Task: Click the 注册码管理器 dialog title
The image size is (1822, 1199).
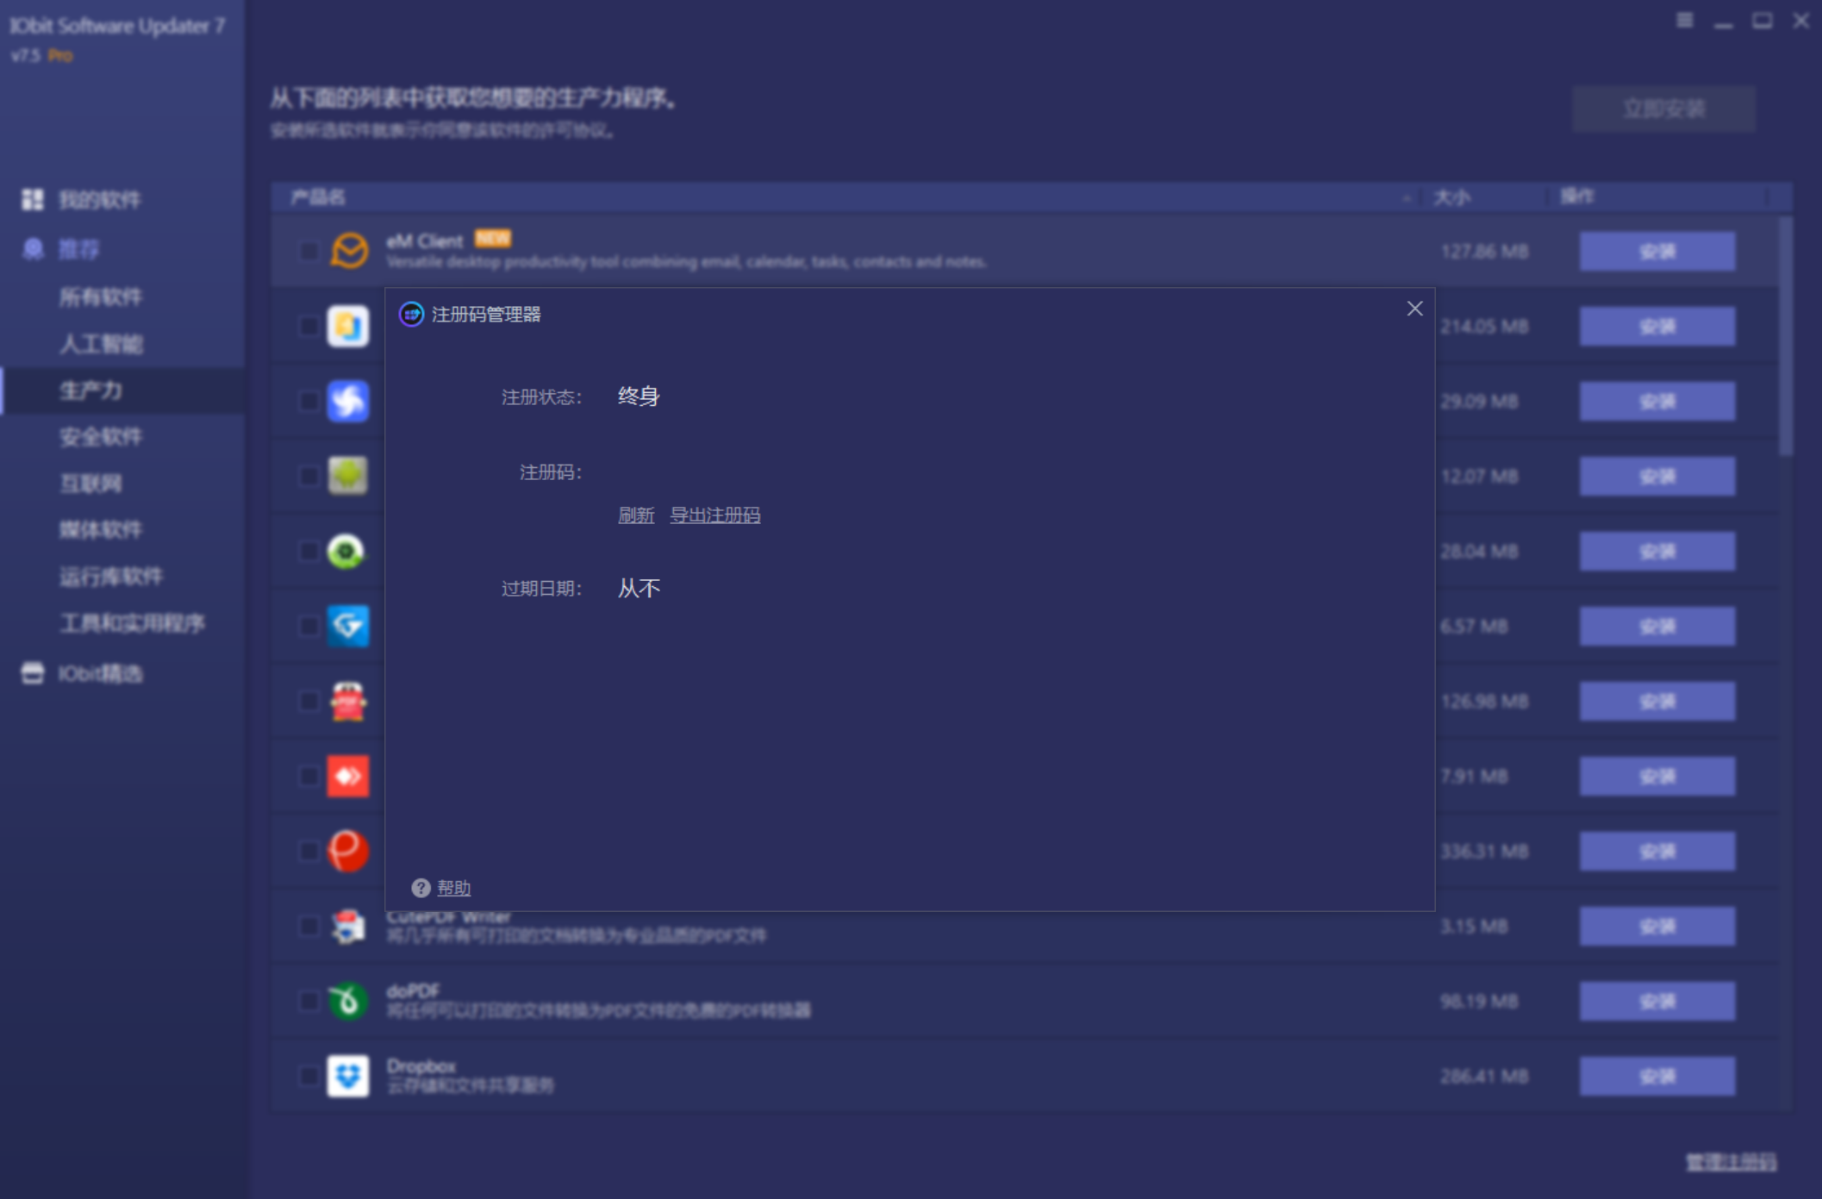Action: [x=486, y=315]
